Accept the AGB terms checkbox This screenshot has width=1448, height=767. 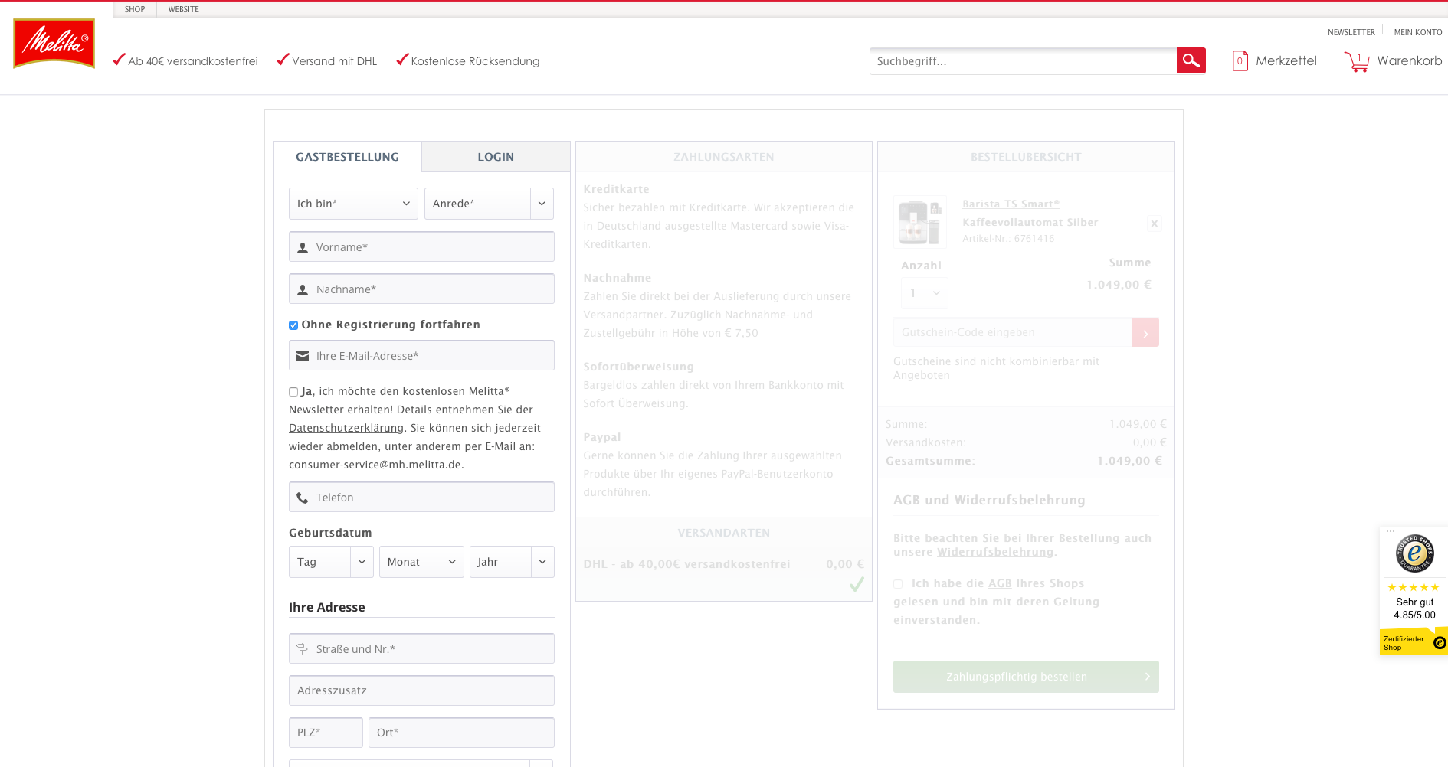[898, 584]
